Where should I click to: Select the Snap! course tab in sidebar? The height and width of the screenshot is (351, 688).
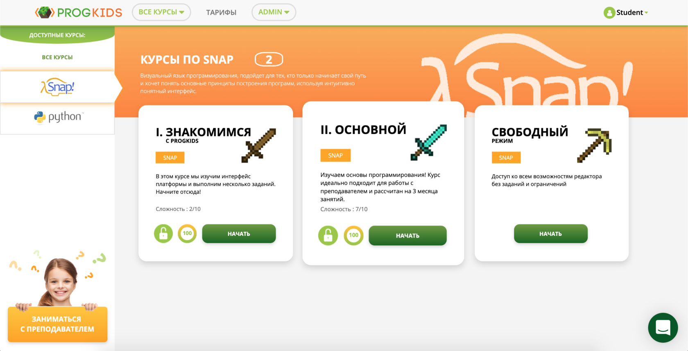tap(58, 87)
